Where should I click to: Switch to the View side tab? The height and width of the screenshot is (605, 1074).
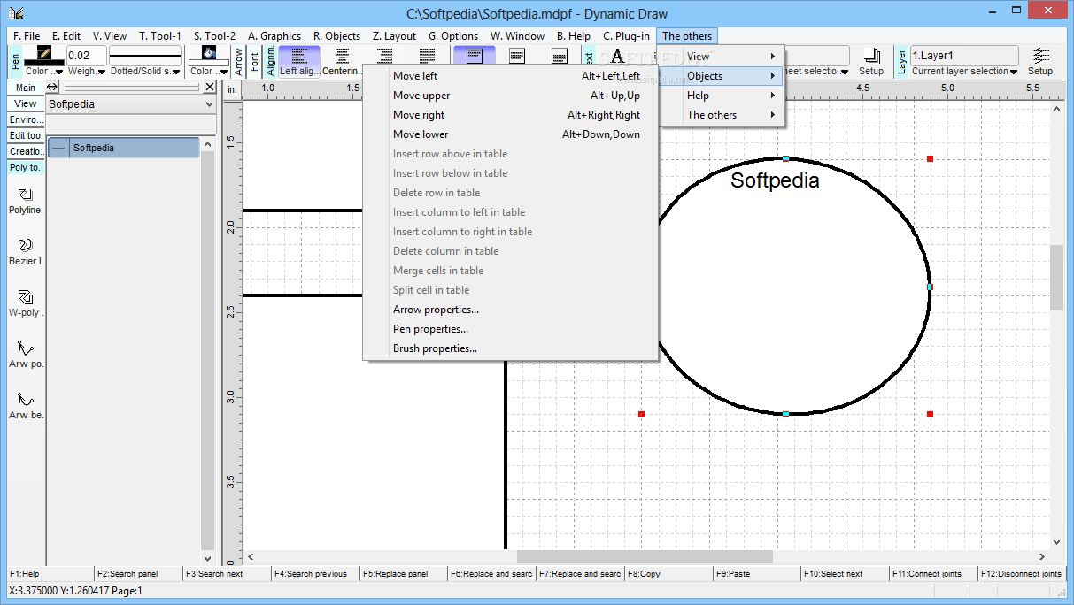pyautogui.click(x=26, y=103)
